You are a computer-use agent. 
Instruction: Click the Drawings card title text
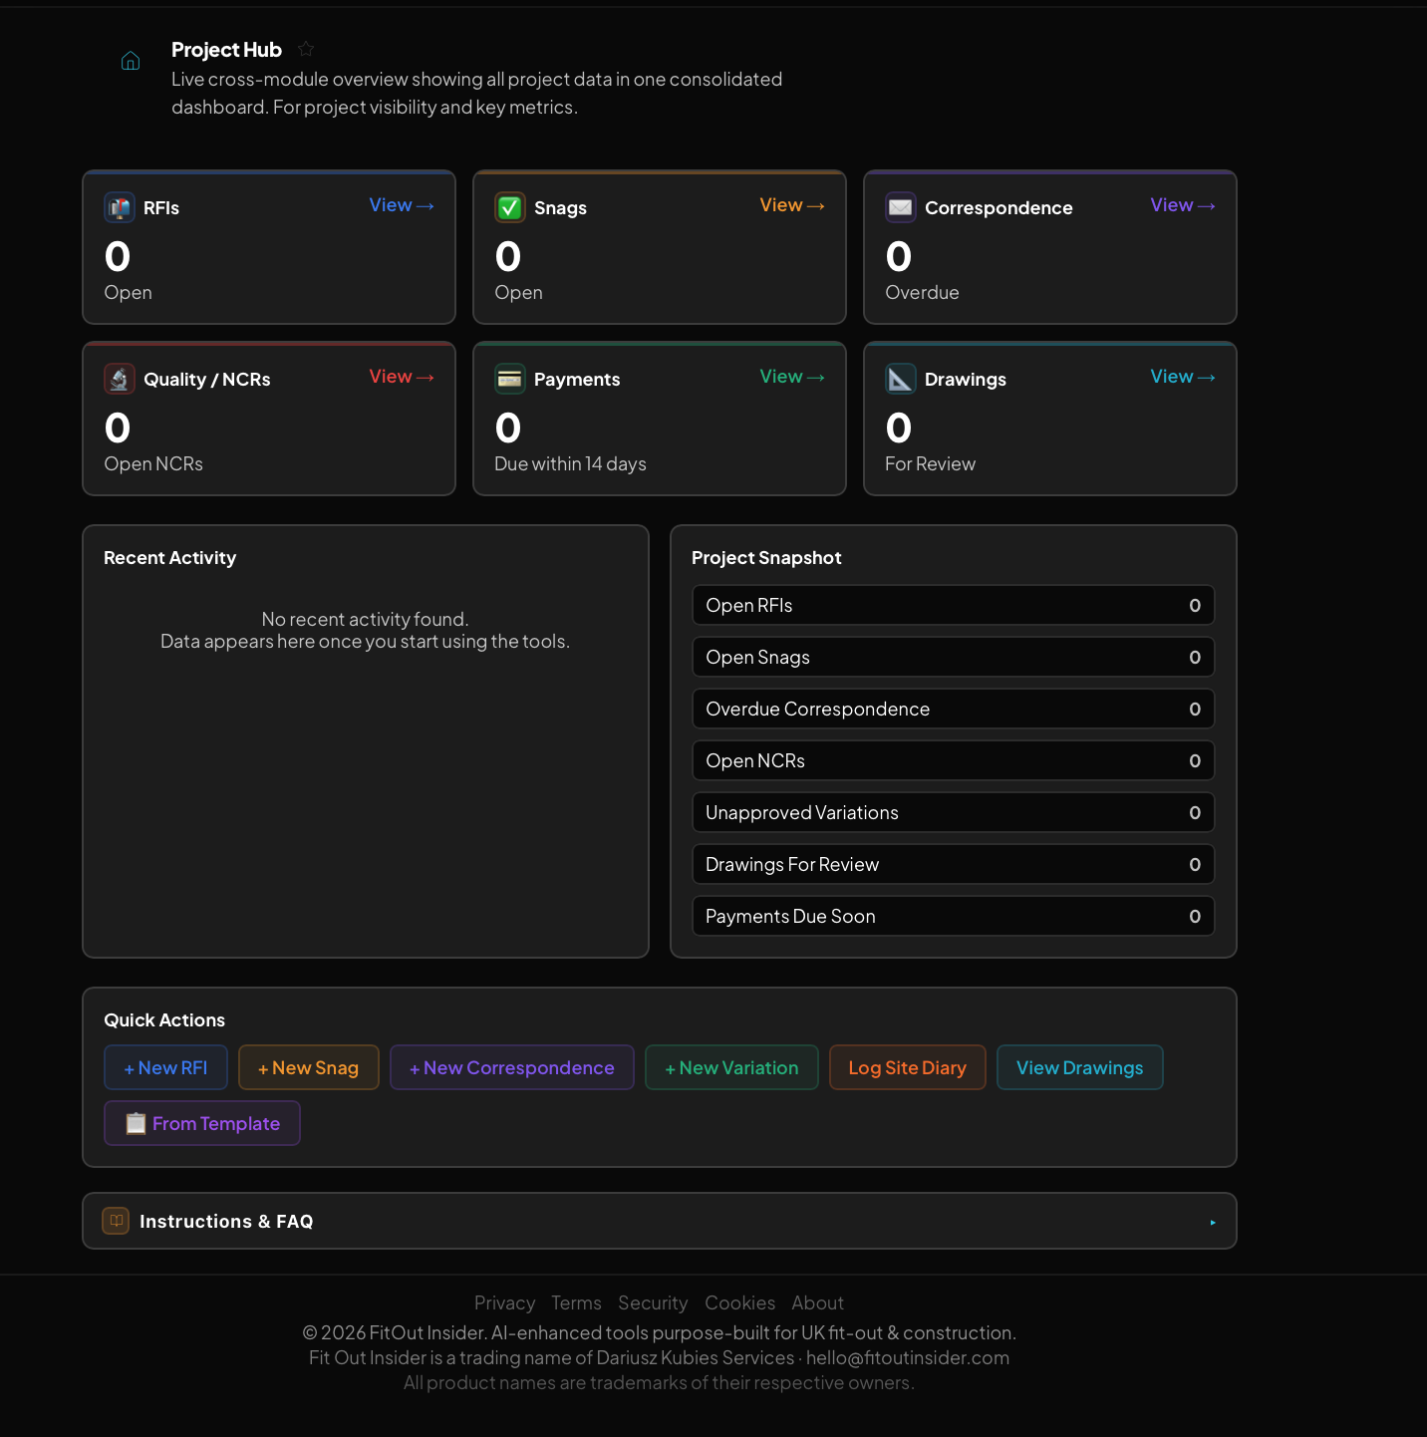click(x=966, y=379)
